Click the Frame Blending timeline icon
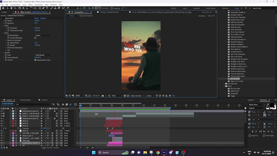Screen dimensions: 277x156 tap(67, 104)
